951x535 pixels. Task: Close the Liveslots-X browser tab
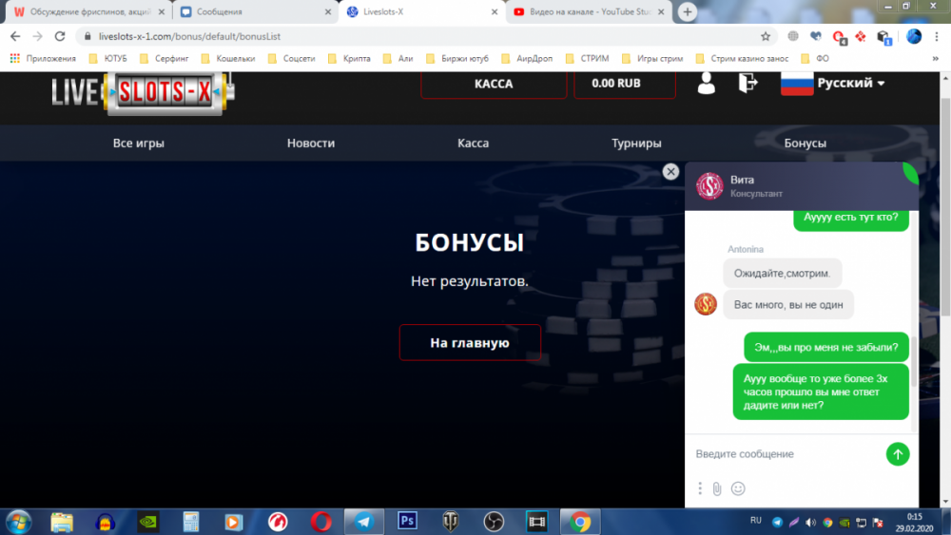tap(495, 11)
